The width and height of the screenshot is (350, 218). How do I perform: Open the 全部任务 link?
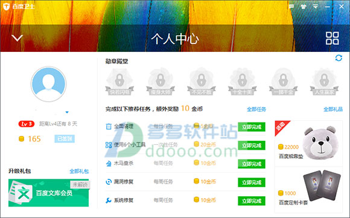point(256,109)
